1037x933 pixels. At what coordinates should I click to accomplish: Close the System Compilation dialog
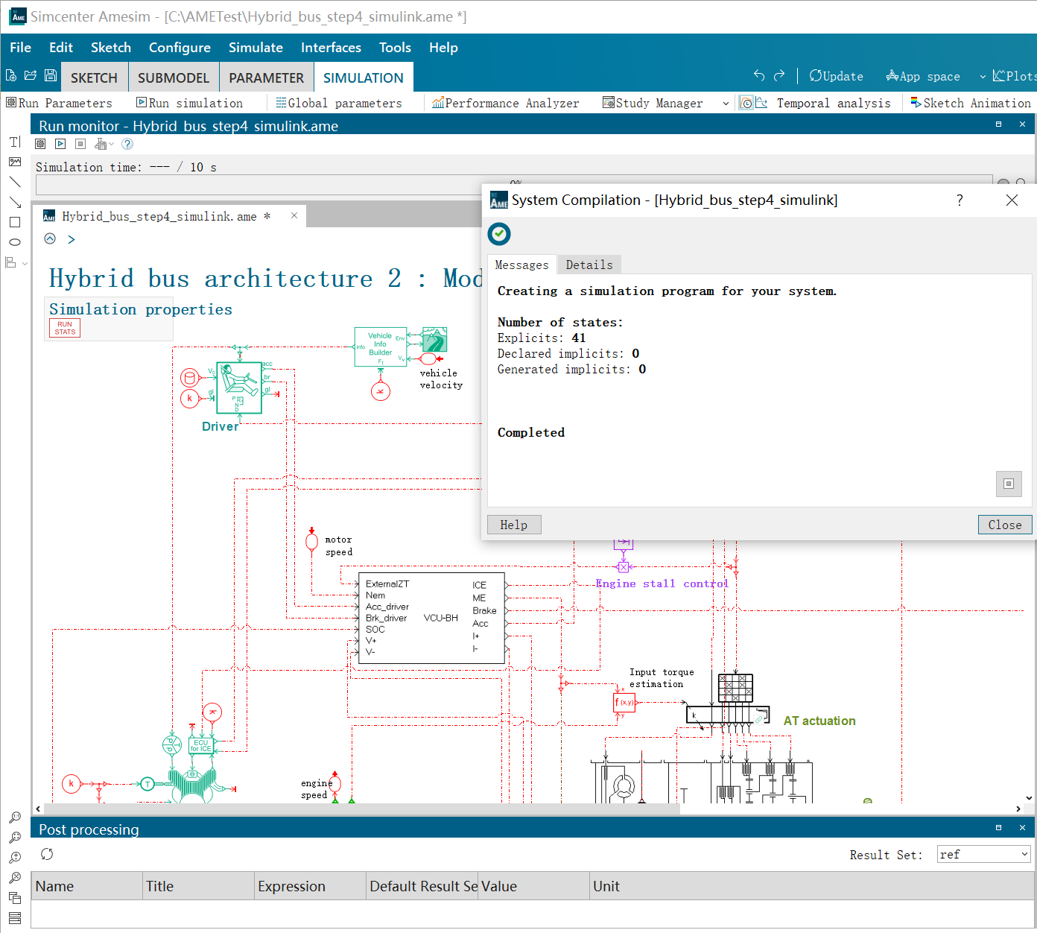click(x=1005, y=525)
